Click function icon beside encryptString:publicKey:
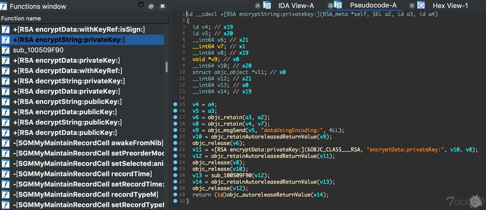 point(5,102)
